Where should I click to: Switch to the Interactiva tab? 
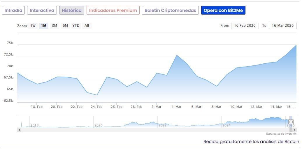(x=42, y=10)
